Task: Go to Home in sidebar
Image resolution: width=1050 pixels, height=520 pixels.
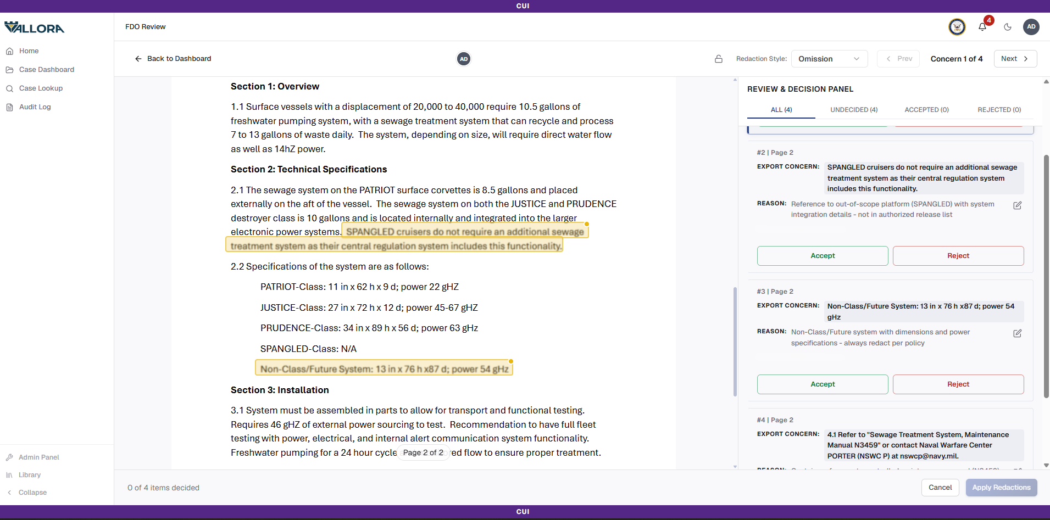Action: 29,51
